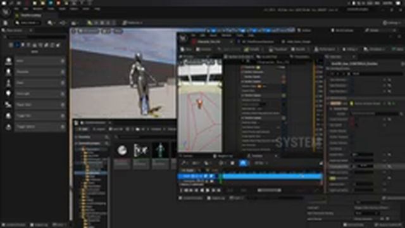Close the Selection panel tab in Niagara
This screenshot has width=405, height=228.
click(x=354, y=56)
